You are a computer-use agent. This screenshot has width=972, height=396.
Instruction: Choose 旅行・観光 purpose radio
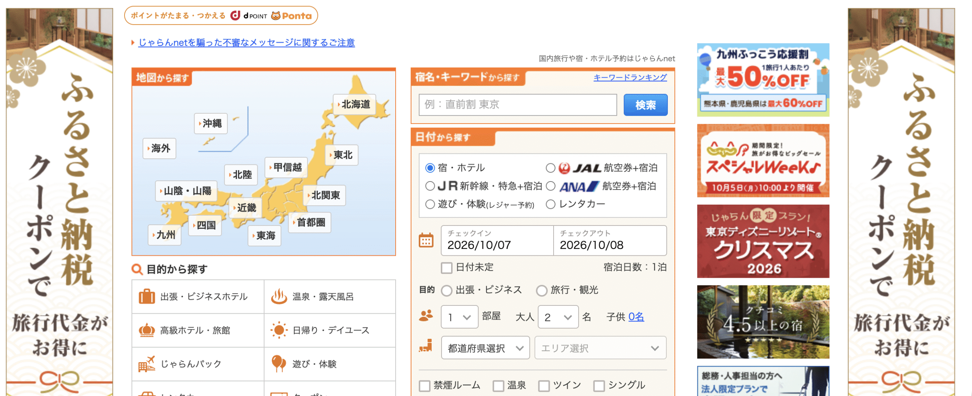pyautogui.click(x=541, y=290)
